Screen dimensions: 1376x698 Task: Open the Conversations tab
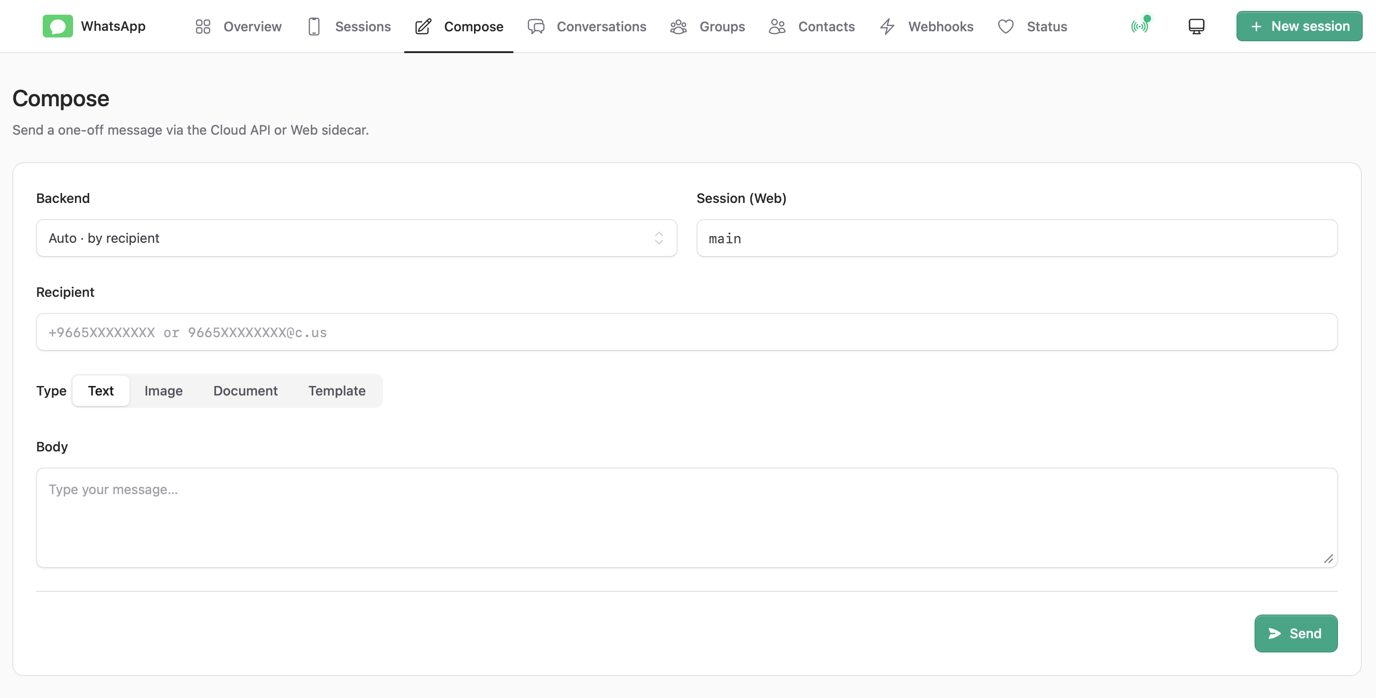click(x=587, y=27)
